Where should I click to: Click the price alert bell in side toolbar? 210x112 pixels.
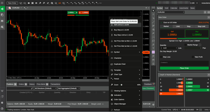coord(153,64)
